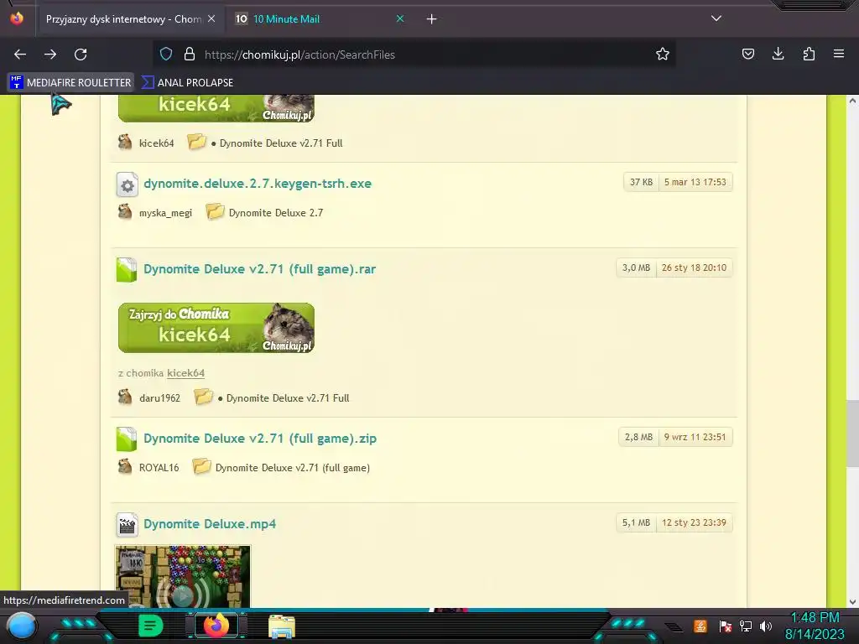Open File Explorer from the taskbar
This screenshot has width=859, height=644.
[x=282, y=627]
